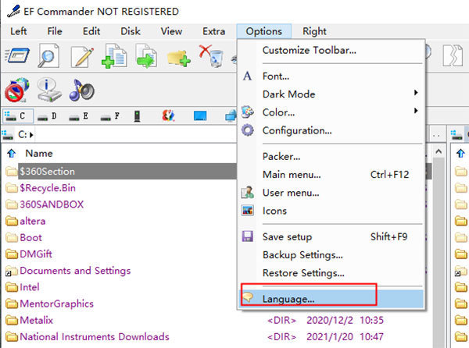Select Restore Settings option
Viewport: 469px width, 348px height.
331,273
